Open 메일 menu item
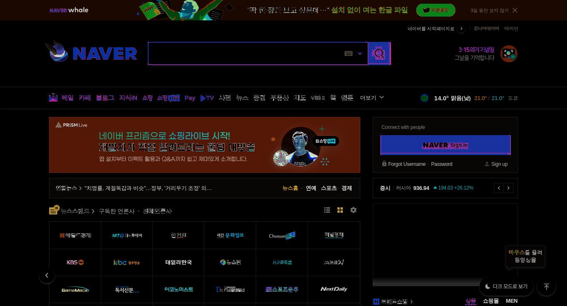This screenshot has width=567, height=306. tap(68, 98)
